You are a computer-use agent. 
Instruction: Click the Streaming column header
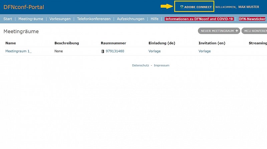[258, 43]
